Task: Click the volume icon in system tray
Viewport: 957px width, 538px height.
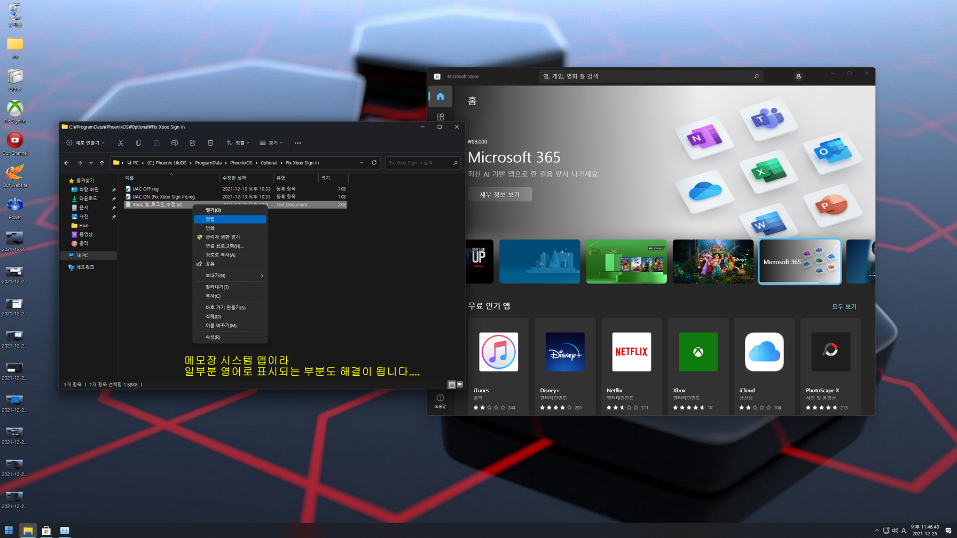Action: click(895, 531)
